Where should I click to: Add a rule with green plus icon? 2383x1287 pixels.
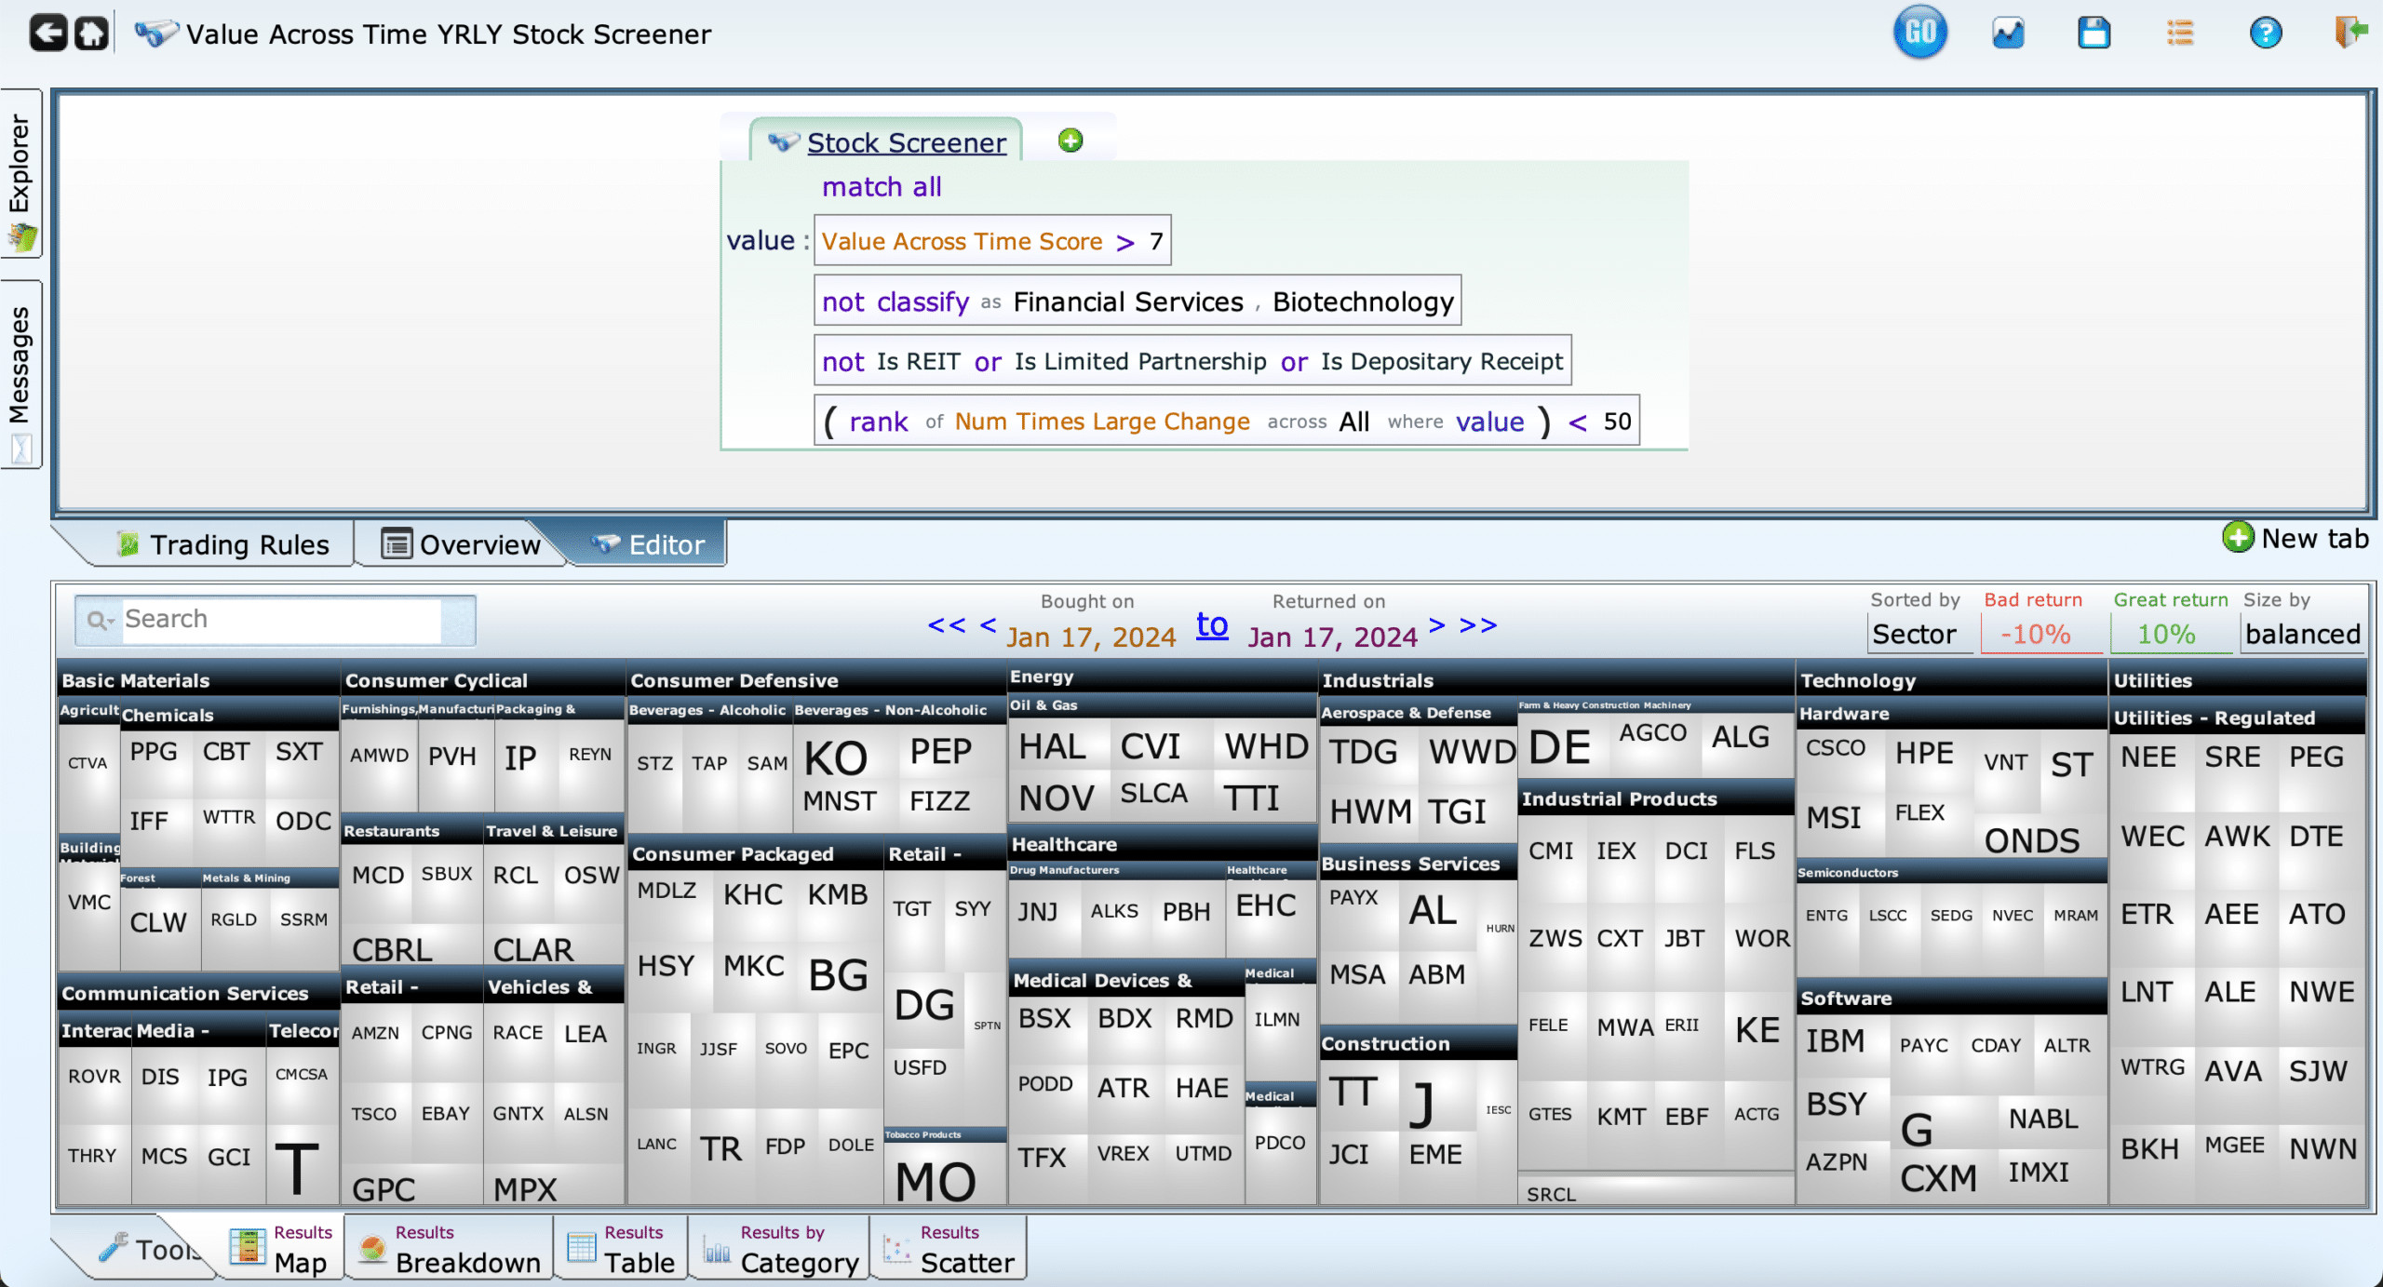coord(1070,141)
